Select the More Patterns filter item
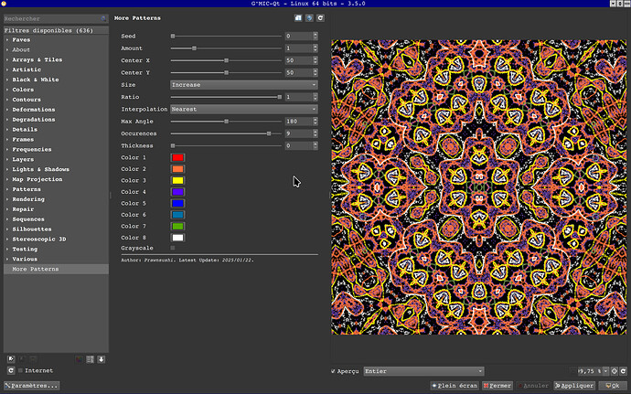 coord(35,270)
